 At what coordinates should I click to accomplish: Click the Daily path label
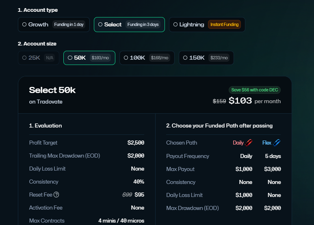coord(238,143)
